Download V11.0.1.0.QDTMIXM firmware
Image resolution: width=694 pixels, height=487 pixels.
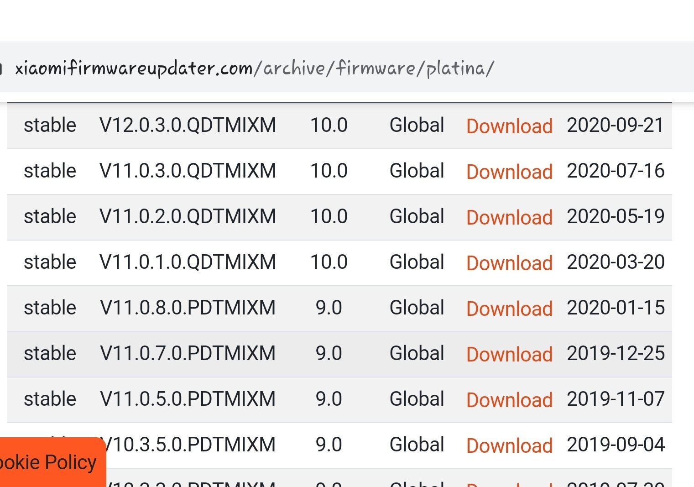click(509, 263)
